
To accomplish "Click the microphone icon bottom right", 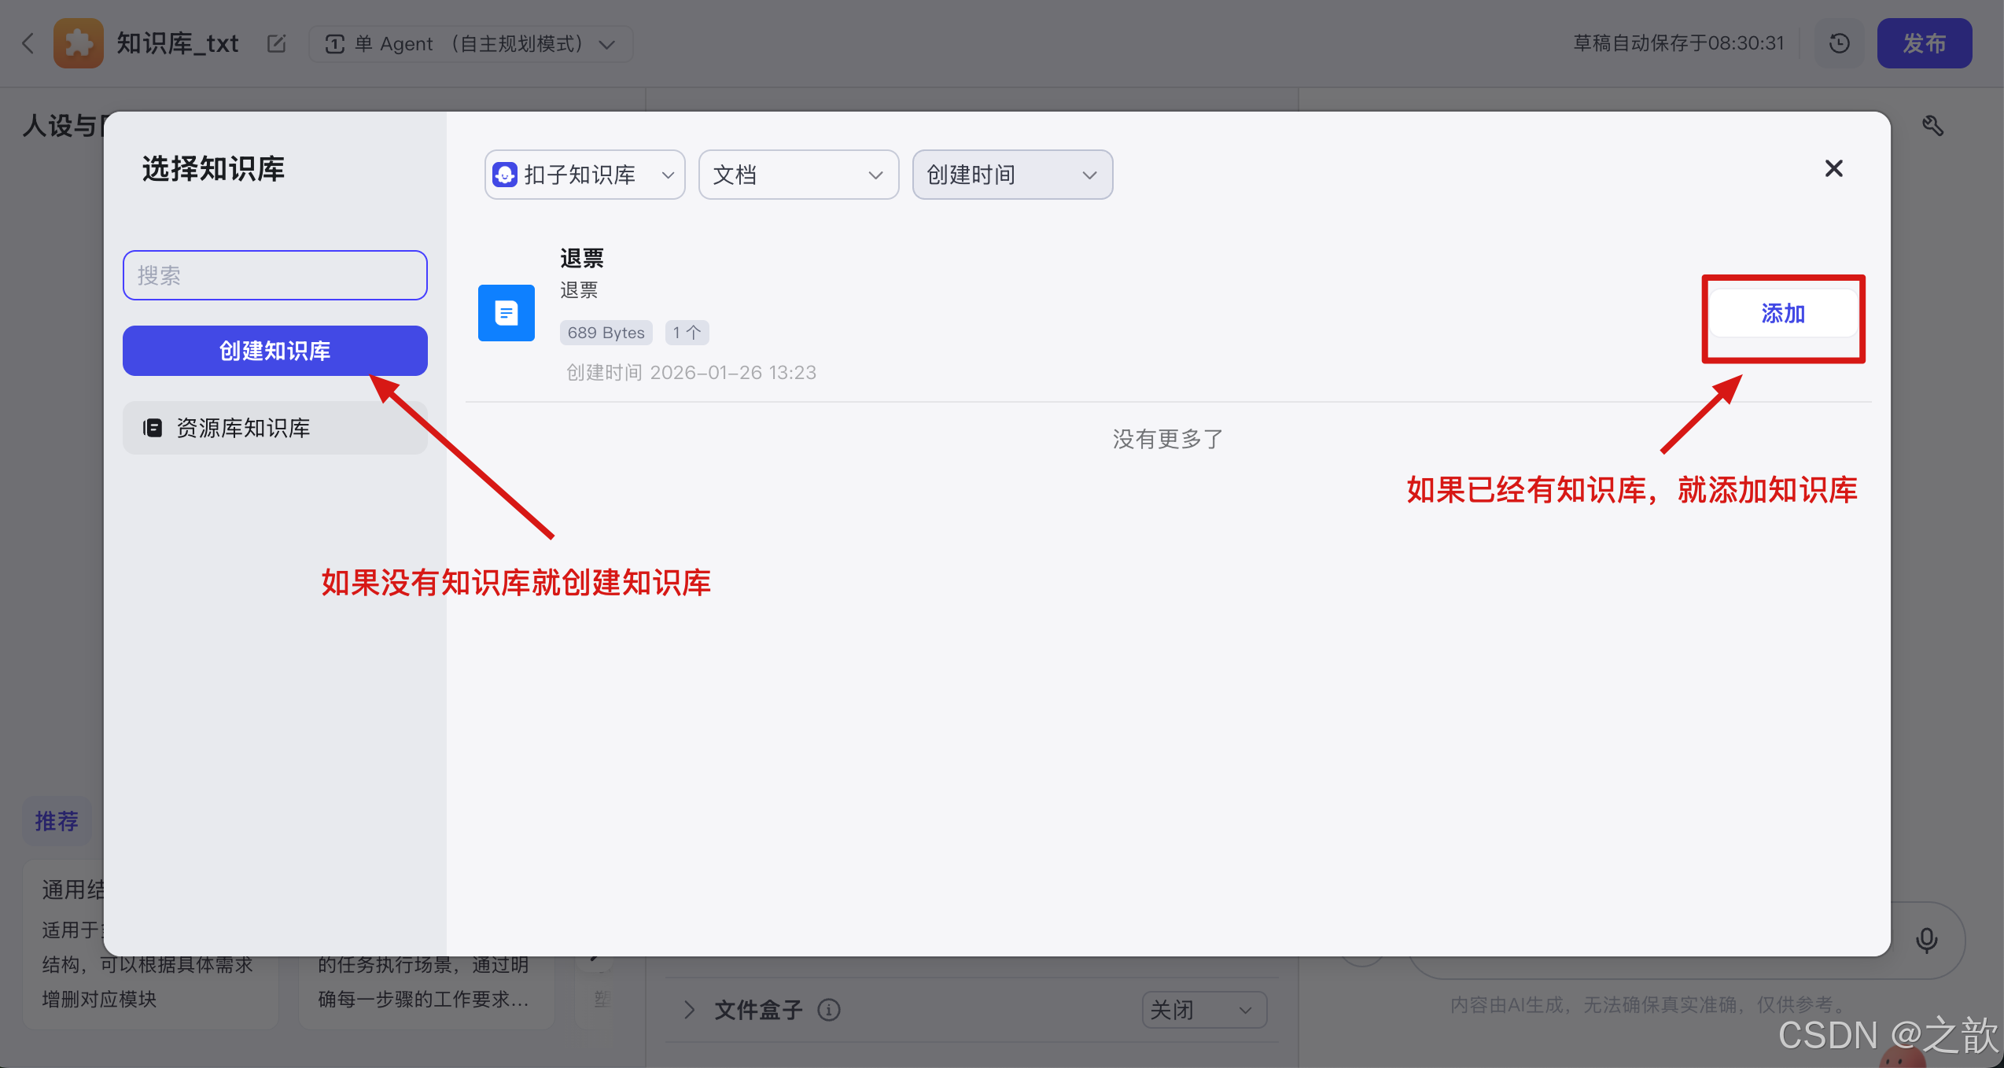I will click(x=1927, y=941).
